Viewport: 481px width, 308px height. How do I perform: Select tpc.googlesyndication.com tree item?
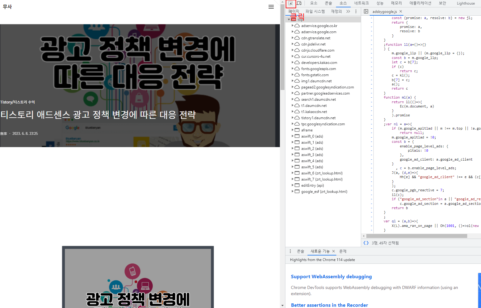click(323, 124)
